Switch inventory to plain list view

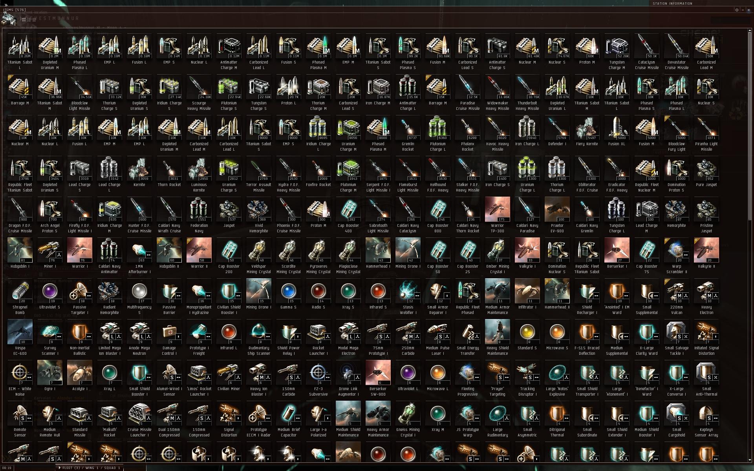pyautogui.click(x=34, y=20)
